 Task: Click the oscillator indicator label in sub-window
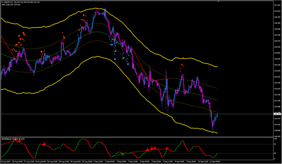(13, 139)
